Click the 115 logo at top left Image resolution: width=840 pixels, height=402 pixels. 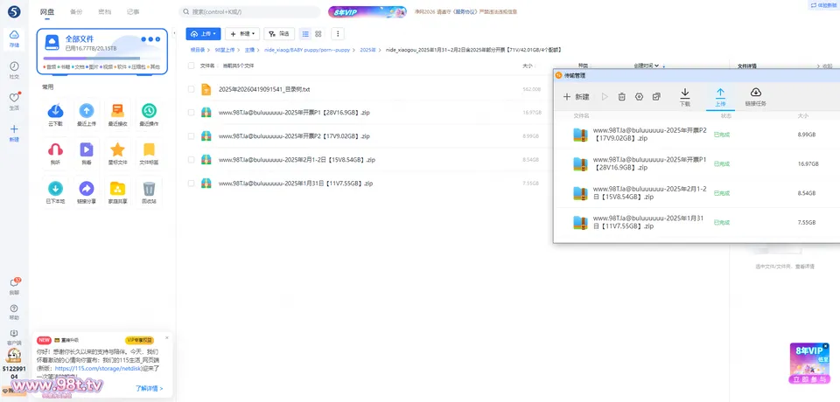point(14,10)
